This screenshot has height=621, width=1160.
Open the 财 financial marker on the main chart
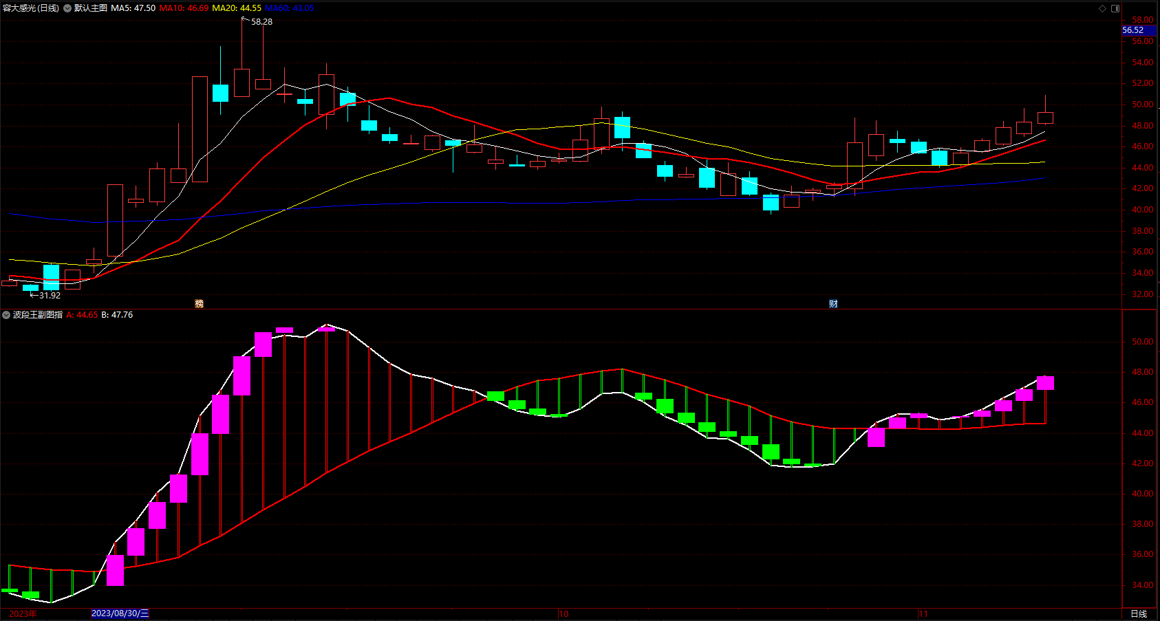point(833,303)
